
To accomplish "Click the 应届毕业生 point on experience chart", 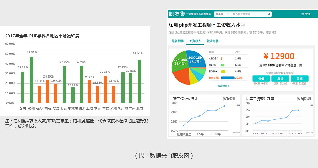I will (183, 126).
